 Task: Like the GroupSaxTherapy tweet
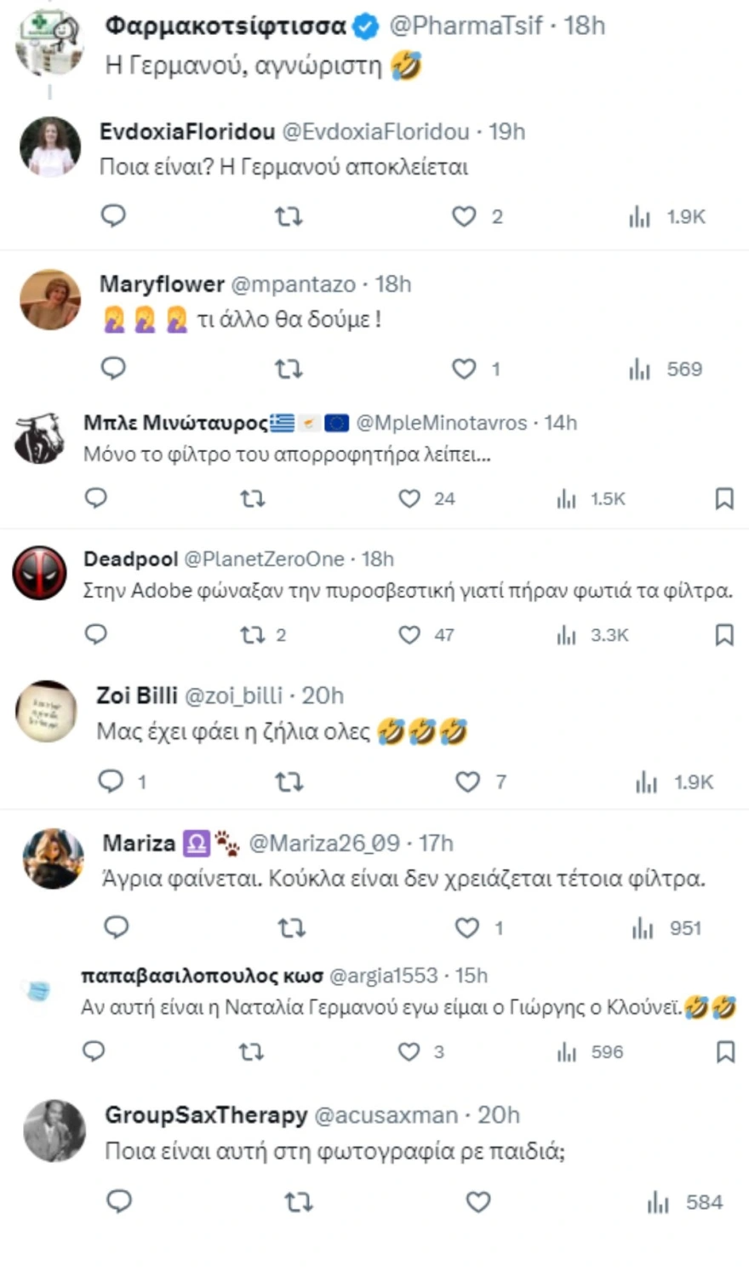click(x=478, y=1202)
